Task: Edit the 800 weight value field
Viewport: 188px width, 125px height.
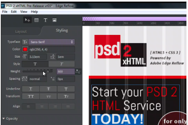Action: pyautogui.click(x=66, y=72)
